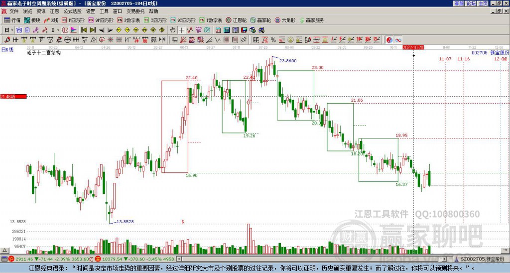Screen dimensions: 510x273
Task: Open the 9P四方形 tool
Action: point(101,20)
